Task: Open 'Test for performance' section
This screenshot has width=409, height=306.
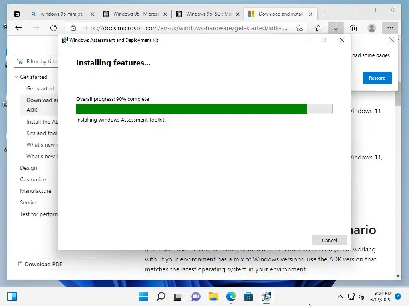Action: click(x=39, y=214)
